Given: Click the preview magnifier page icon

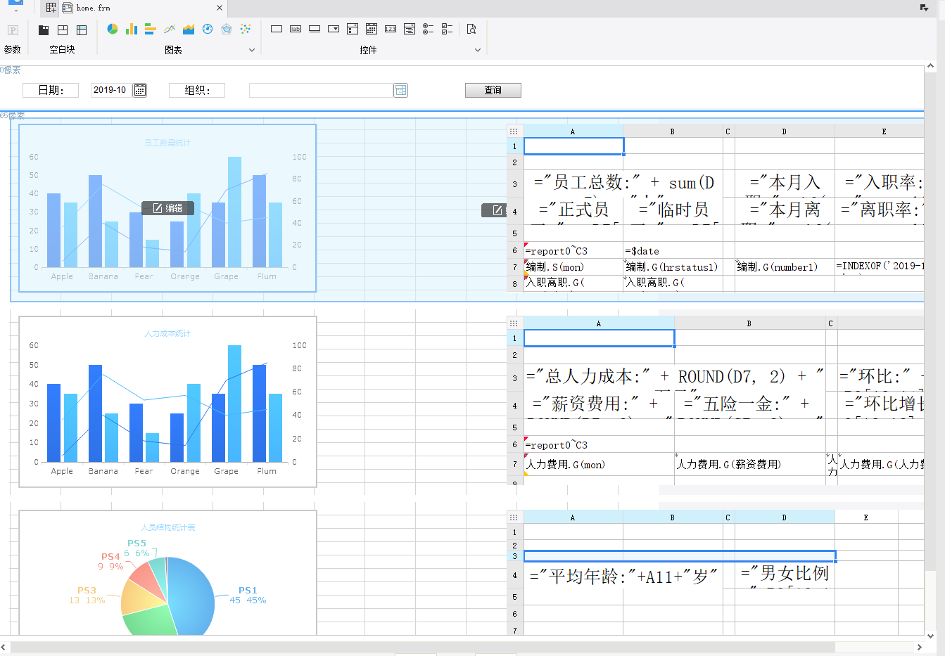Looking at the screenshot, I should pos(471,29).
